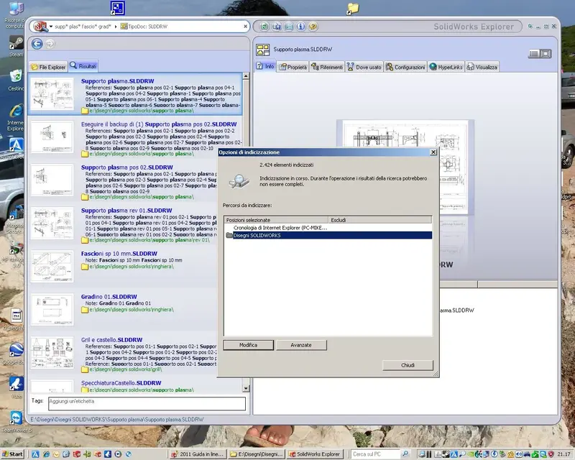Click the thumbnail of Gril e castello
The height and width of the screenshot is (460, 575).
(52, 352)
